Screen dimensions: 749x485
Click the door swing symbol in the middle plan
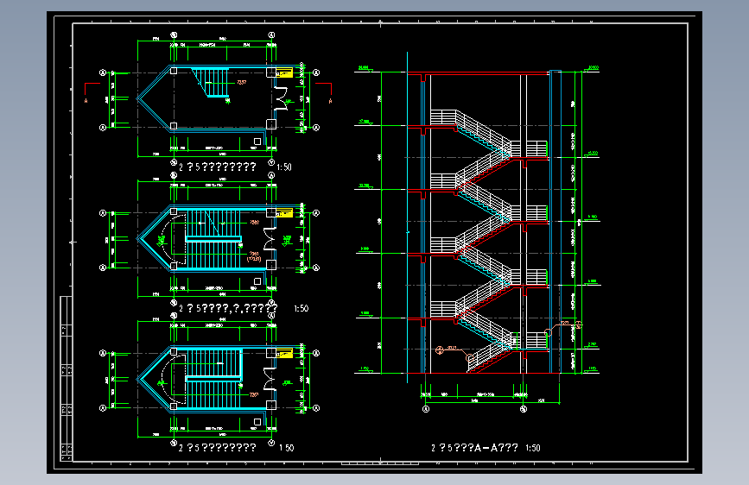[x=270, y=239]
